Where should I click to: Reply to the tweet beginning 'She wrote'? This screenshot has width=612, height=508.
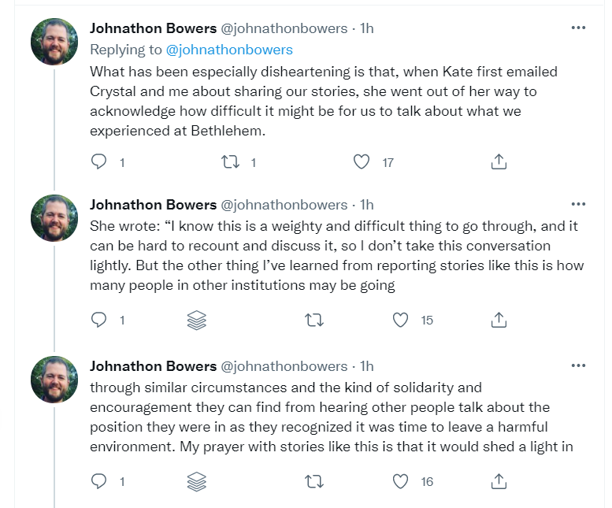click(98, 321)
